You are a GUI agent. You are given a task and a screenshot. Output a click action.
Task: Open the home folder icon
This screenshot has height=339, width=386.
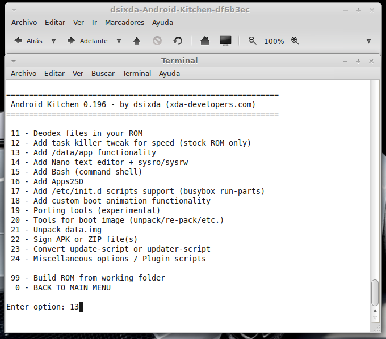[x=204, y=41]
